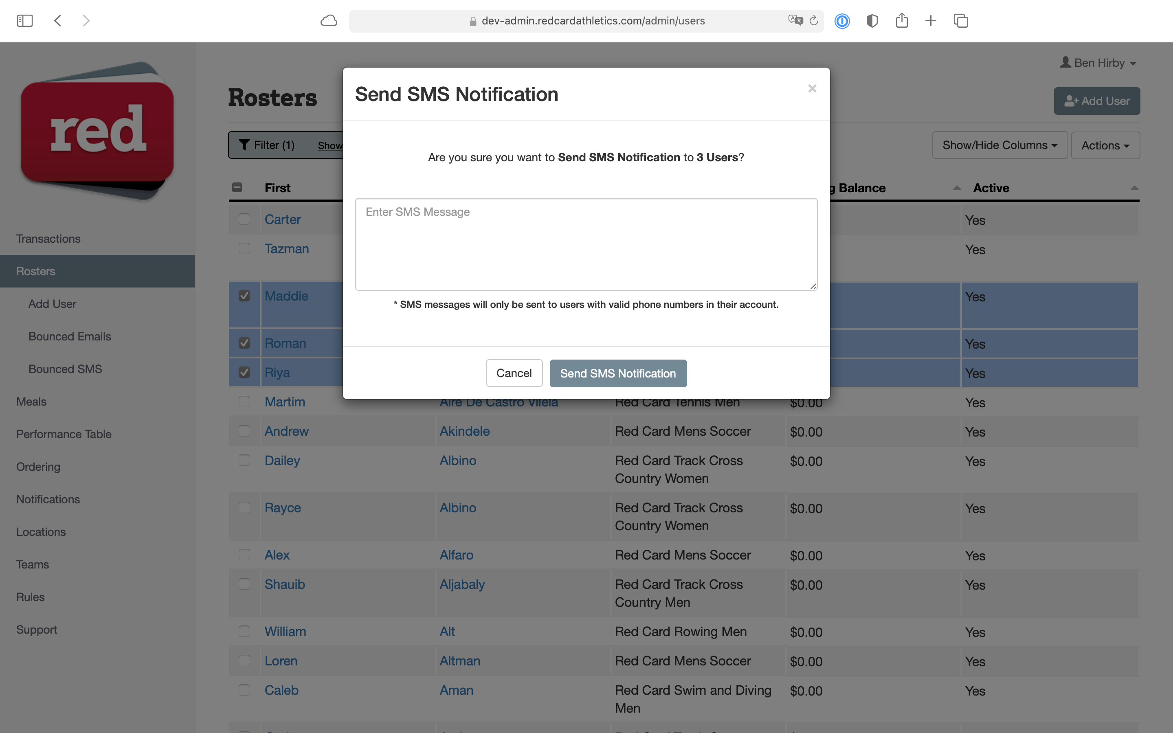
Task: Open Ordering in the sidebar
Action: [38, 466]
